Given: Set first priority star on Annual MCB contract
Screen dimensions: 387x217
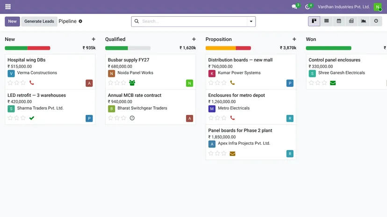Looking at the screenshot, I should click(111, 118).
